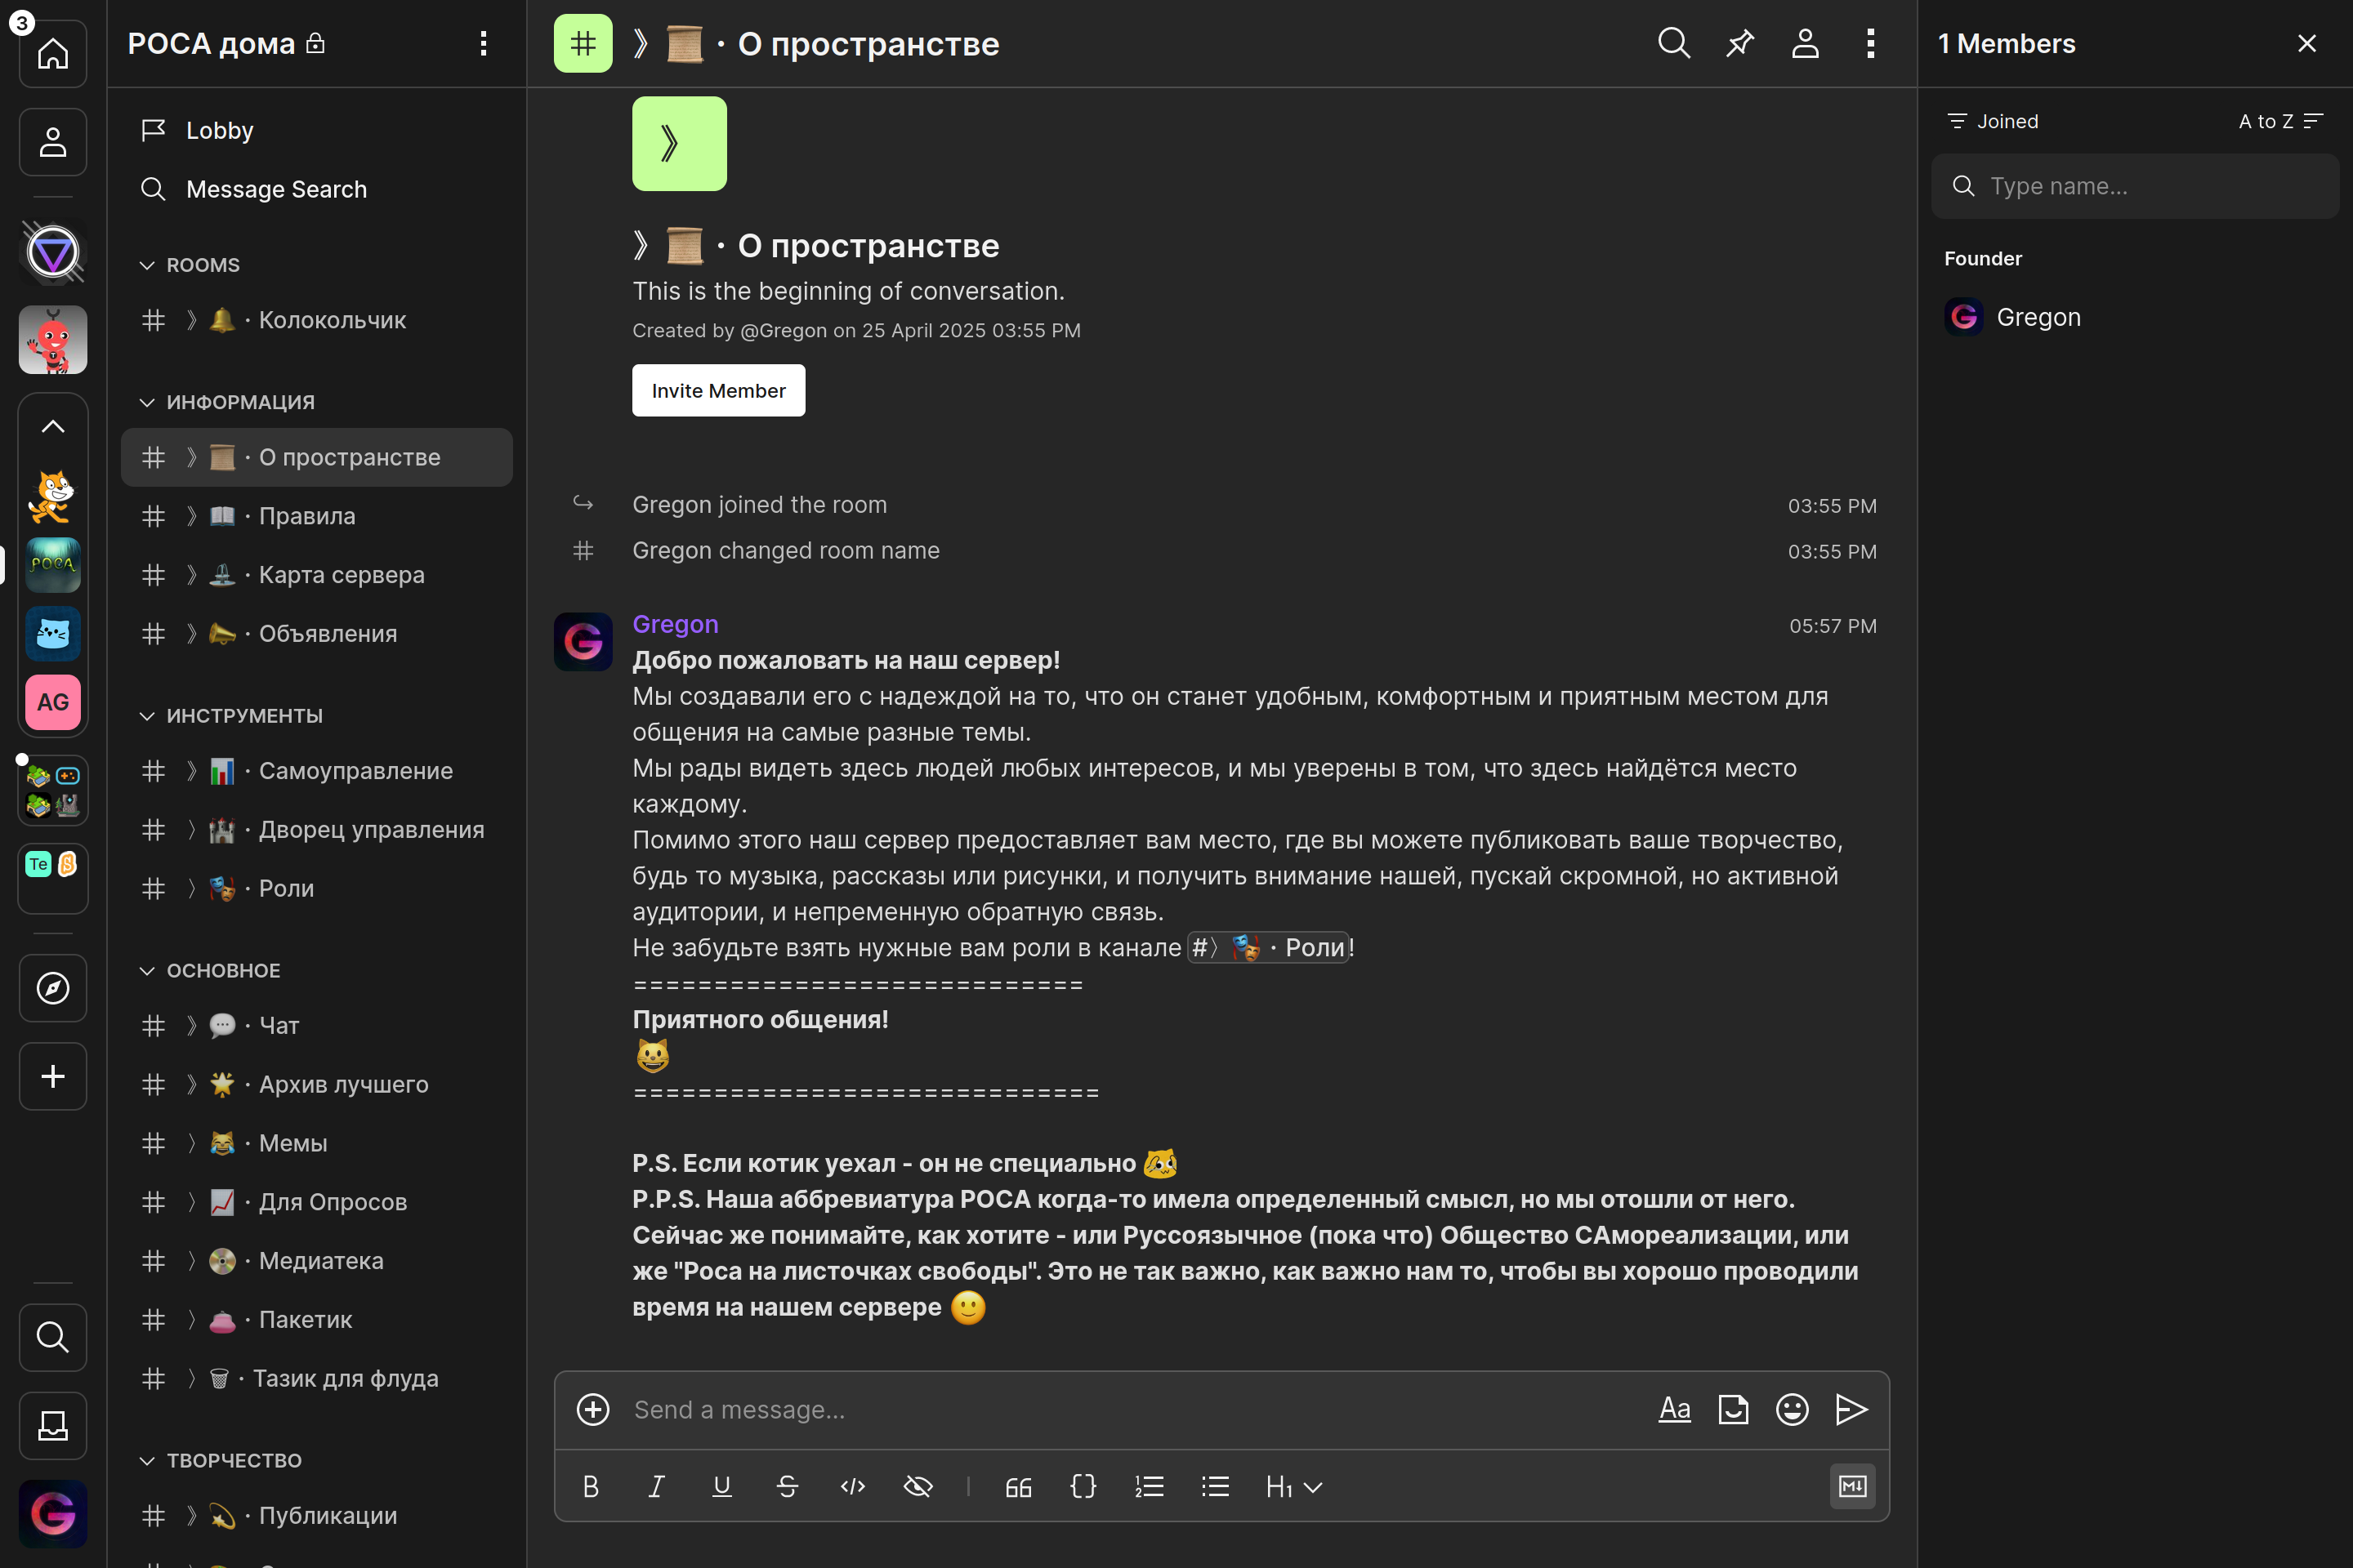Open the Правила room

(x=306, y=516)
